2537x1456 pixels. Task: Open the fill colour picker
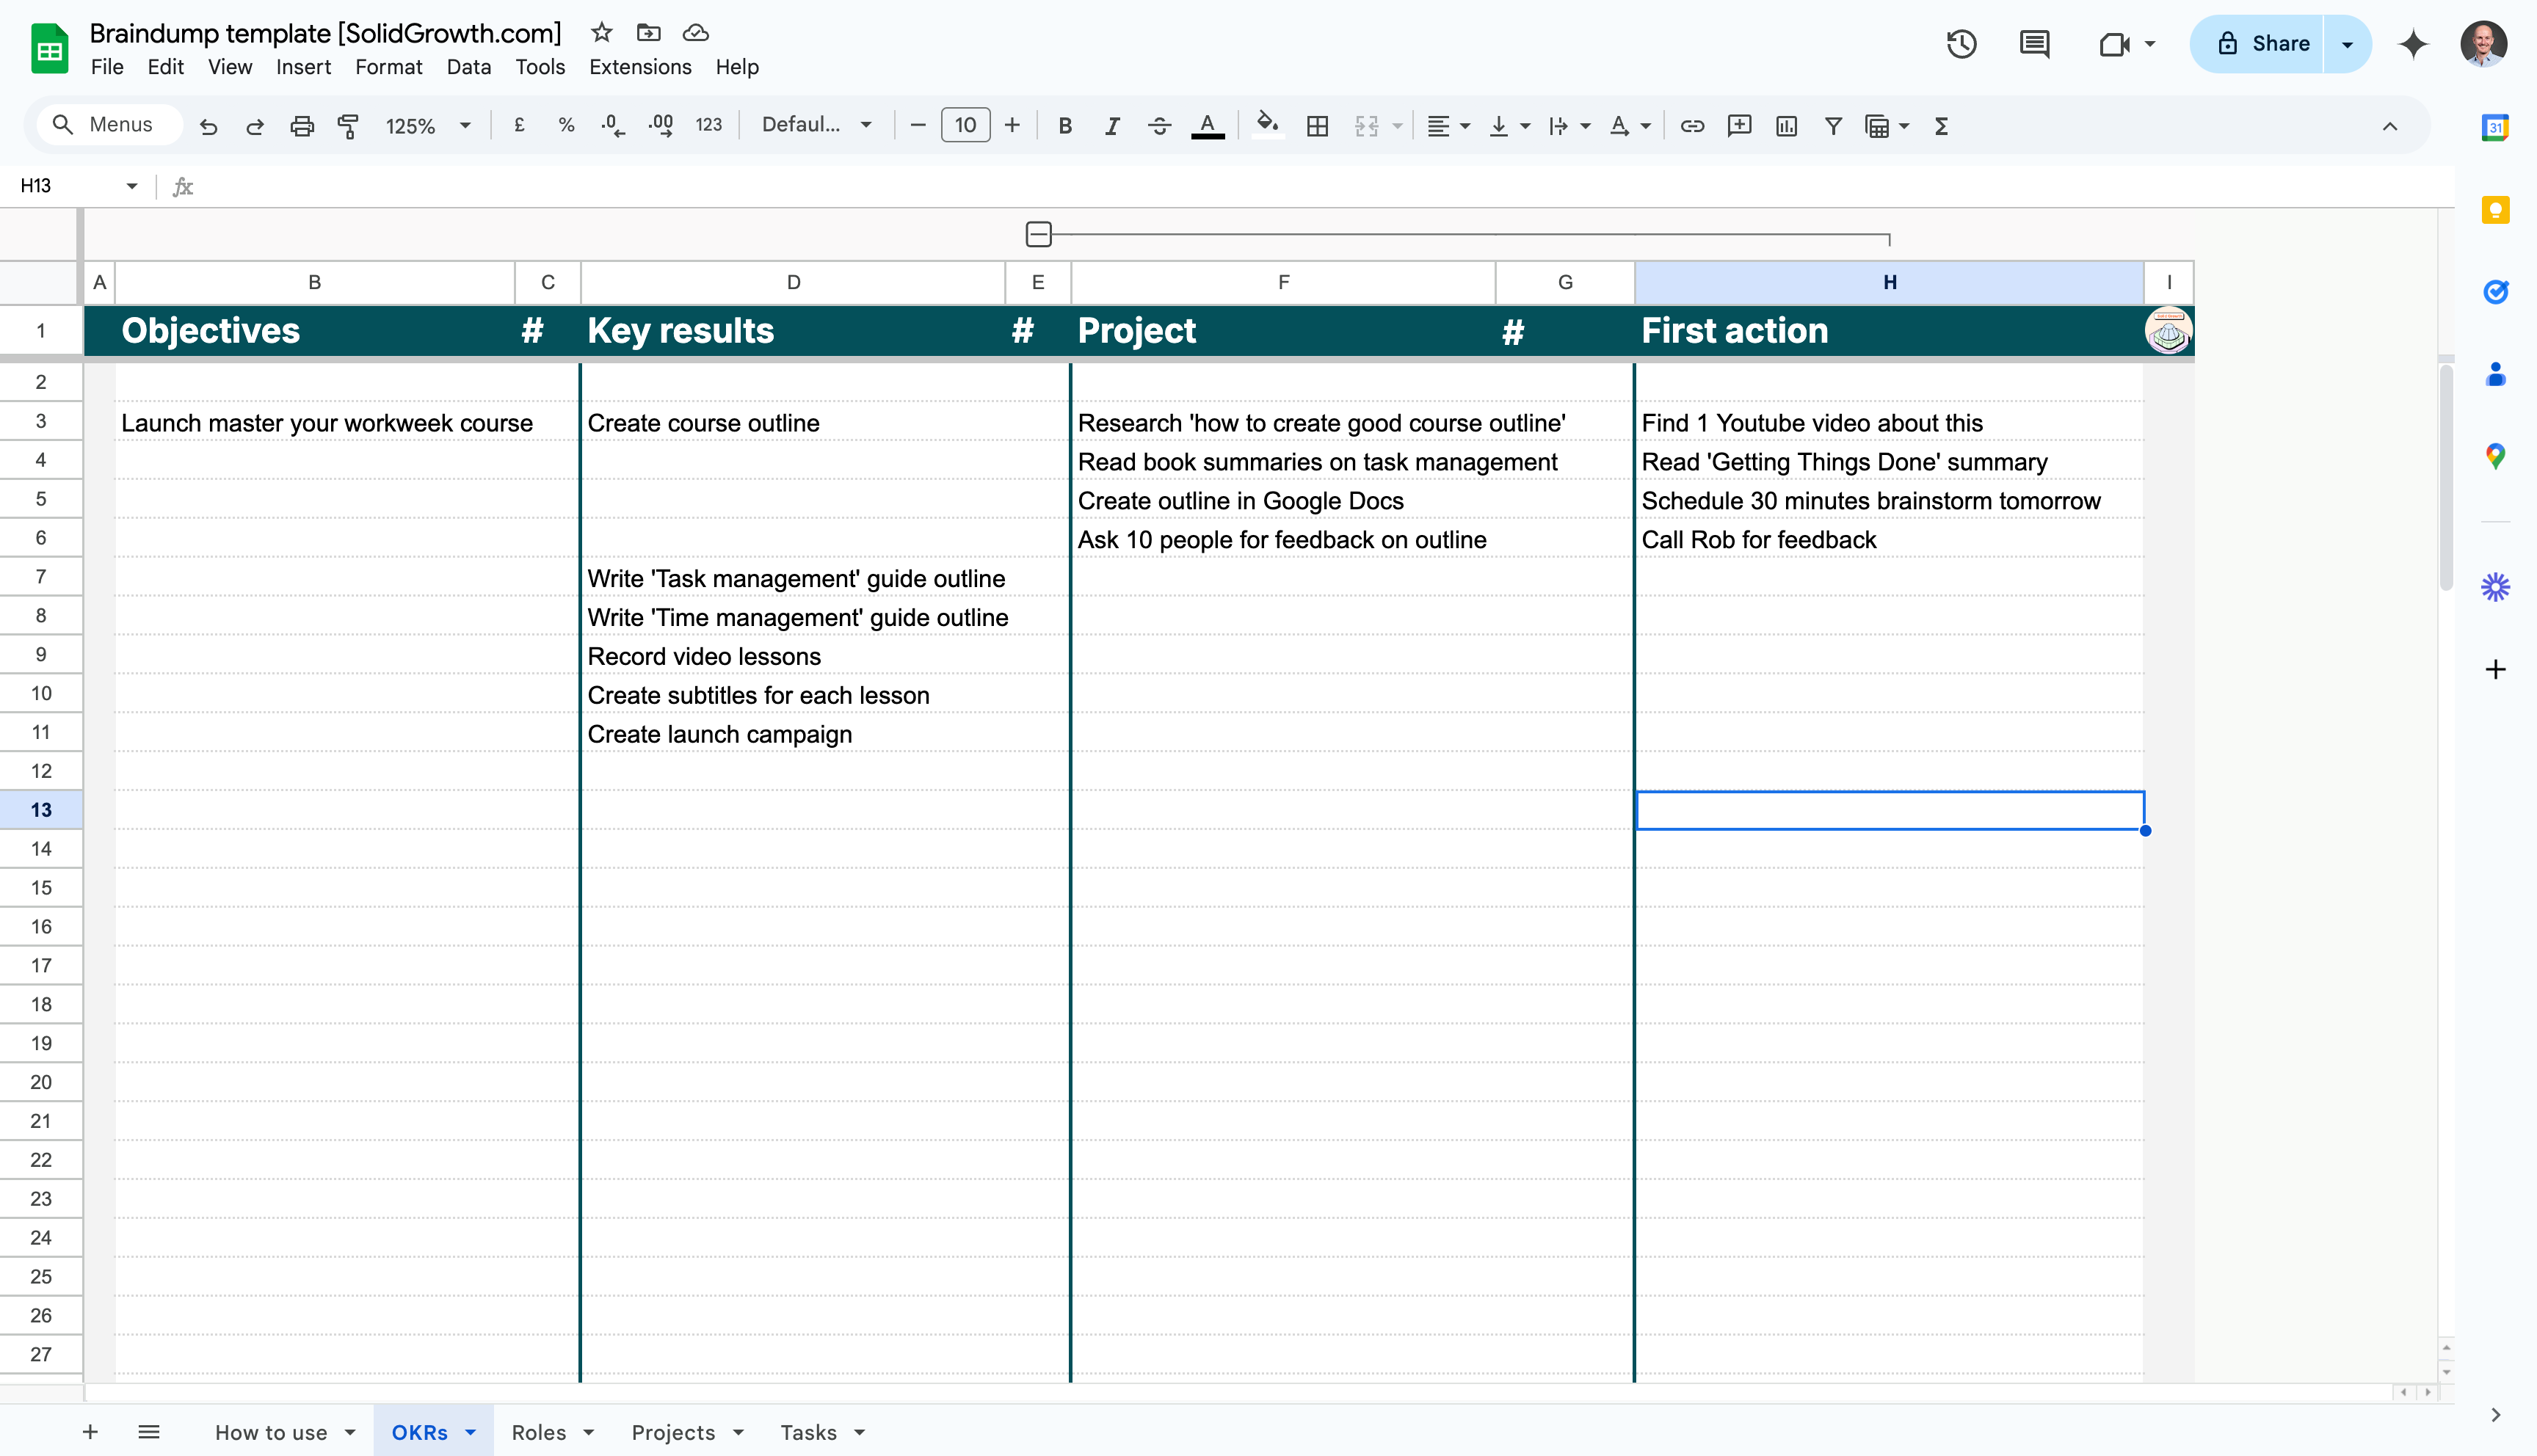coord(1267,126)
